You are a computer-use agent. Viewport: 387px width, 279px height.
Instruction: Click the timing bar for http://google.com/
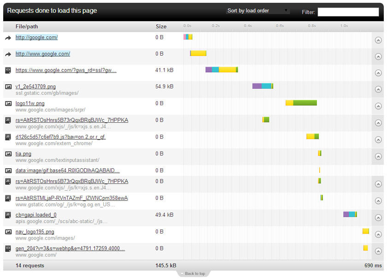click(x=188, y=37)
